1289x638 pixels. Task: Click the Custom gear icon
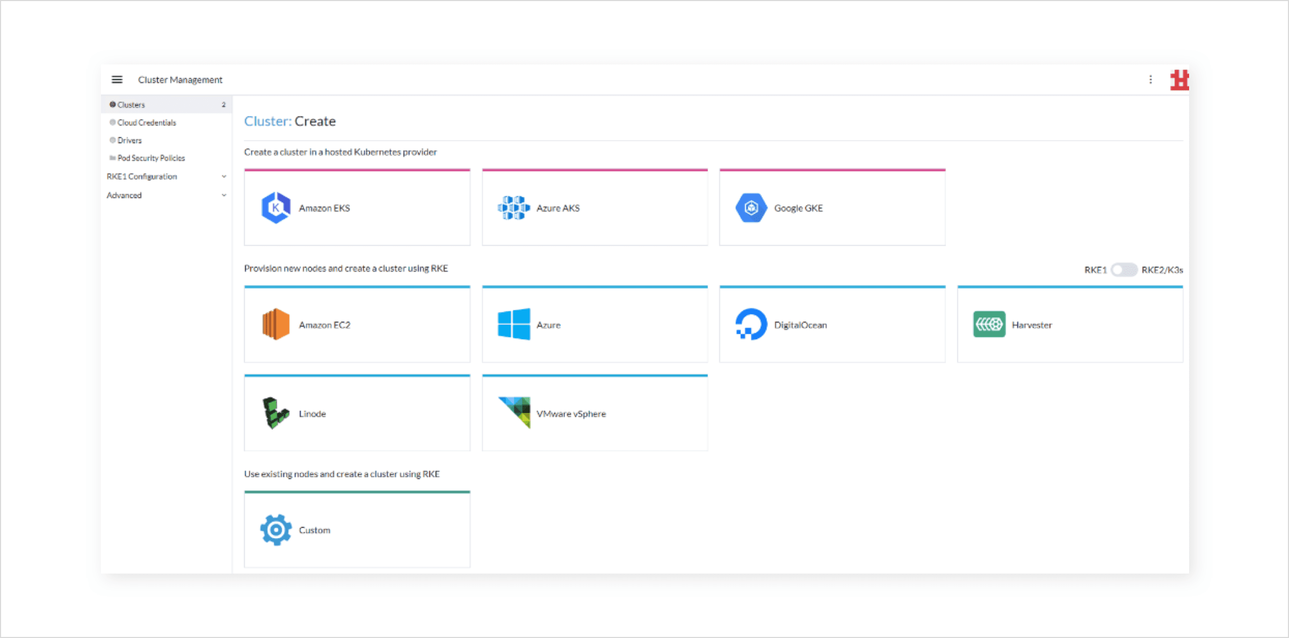tap(276, 530)
